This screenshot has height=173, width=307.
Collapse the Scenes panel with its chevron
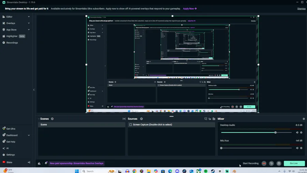39,119
